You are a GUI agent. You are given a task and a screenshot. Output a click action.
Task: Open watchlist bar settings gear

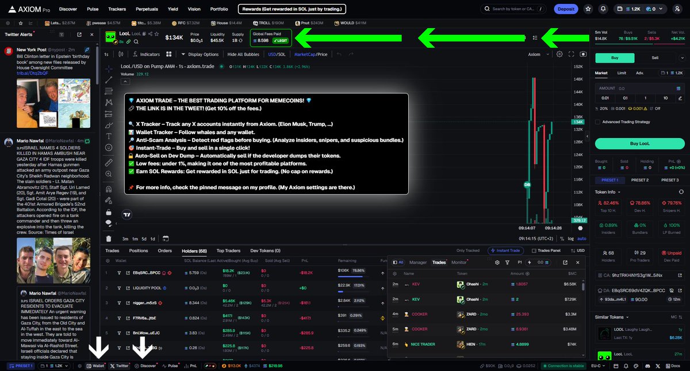click(x=8, y=22)
